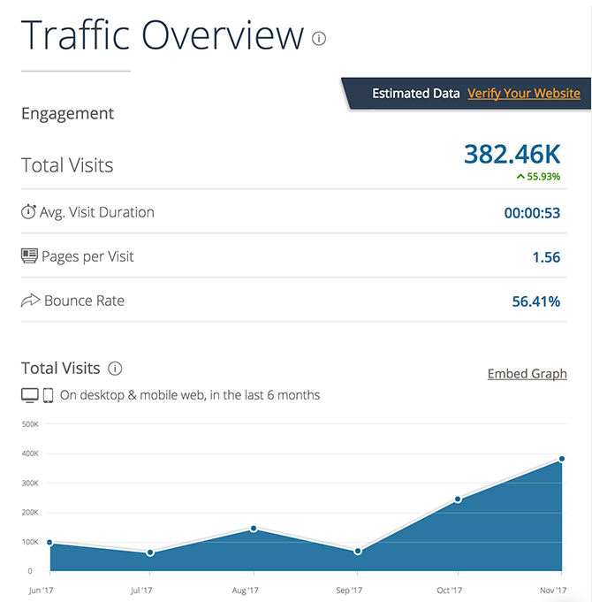Click info icon next to Traffic Overview
Image resolution: width=592 pixels, height=602 pixels.
click(x=319, y=39)
